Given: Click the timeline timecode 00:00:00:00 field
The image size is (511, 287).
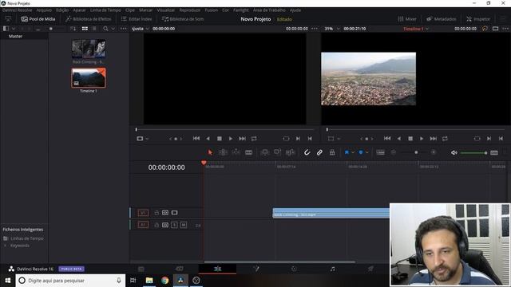Looking at the screenshot, I should pyautogui.click(x=167, y=167).
